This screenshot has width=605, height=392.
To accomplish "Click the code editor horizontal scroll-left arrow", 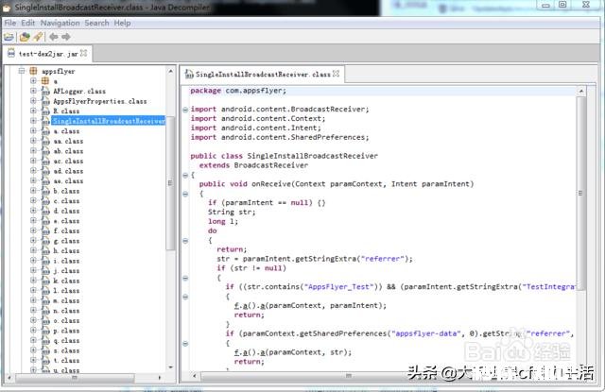I will pos(195,375).
